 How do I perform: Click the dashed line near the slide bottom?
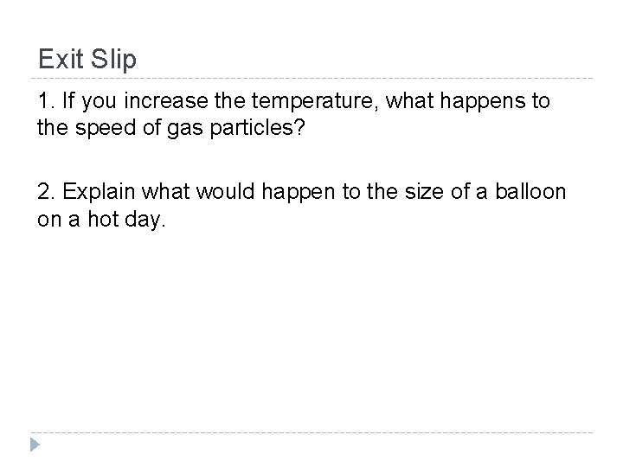(311, 432)
